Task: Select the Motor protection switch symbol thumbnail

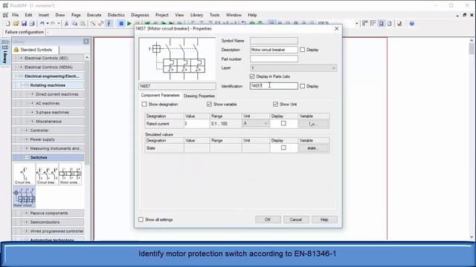Action: (x=70, y=174)
